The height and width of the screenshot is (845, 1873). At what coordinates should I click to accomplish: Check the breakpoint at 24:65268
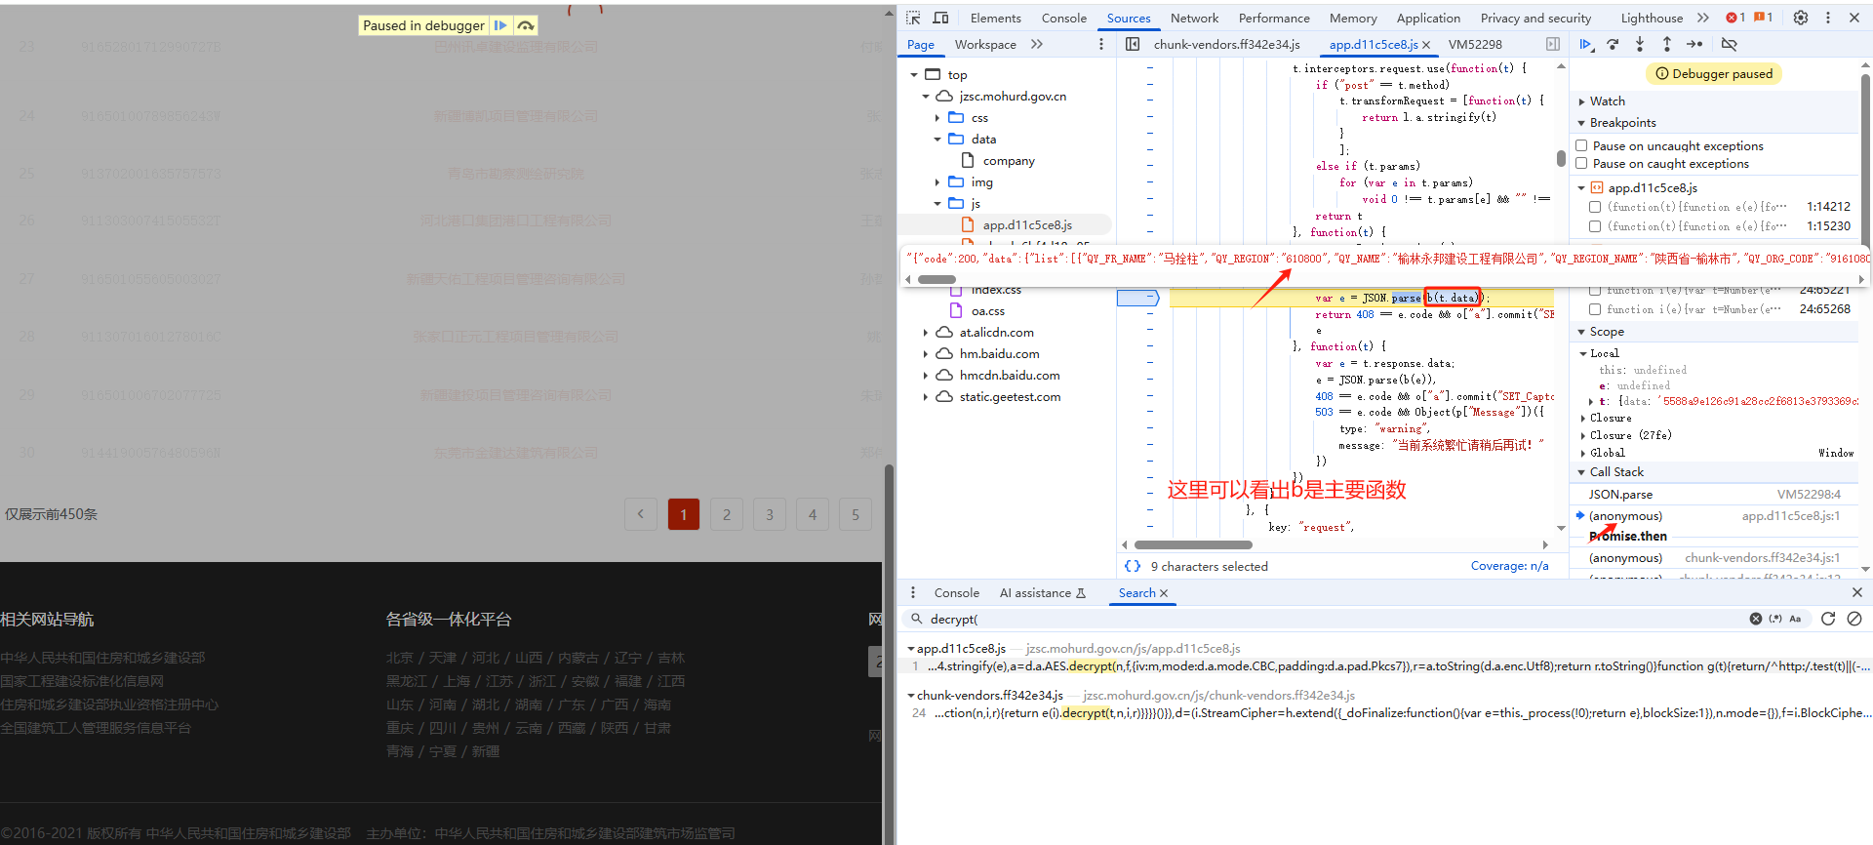[x=1595, y=309]
